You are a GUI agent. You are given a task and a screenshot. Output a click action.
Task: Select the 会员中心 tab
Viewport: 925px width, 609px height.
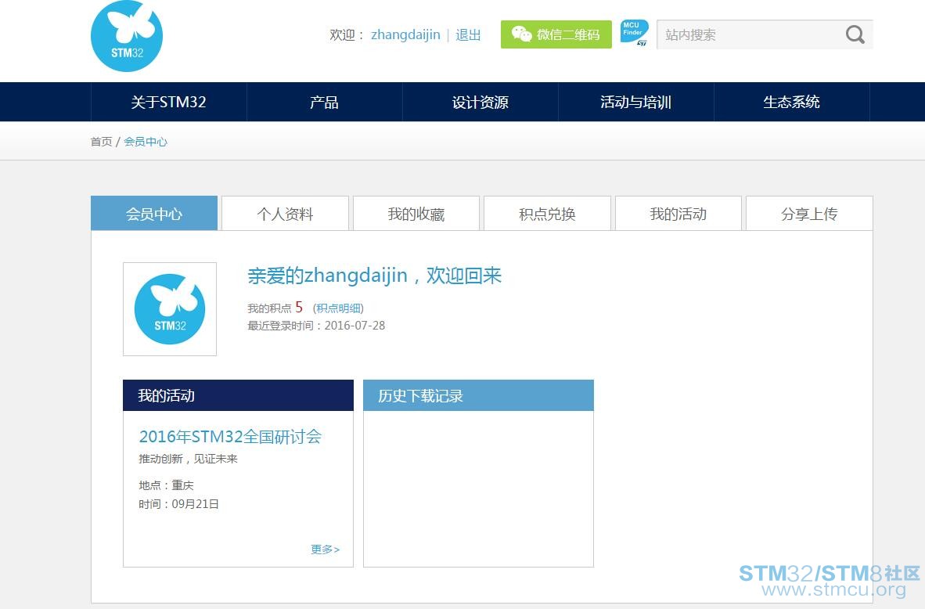(154, 214)
